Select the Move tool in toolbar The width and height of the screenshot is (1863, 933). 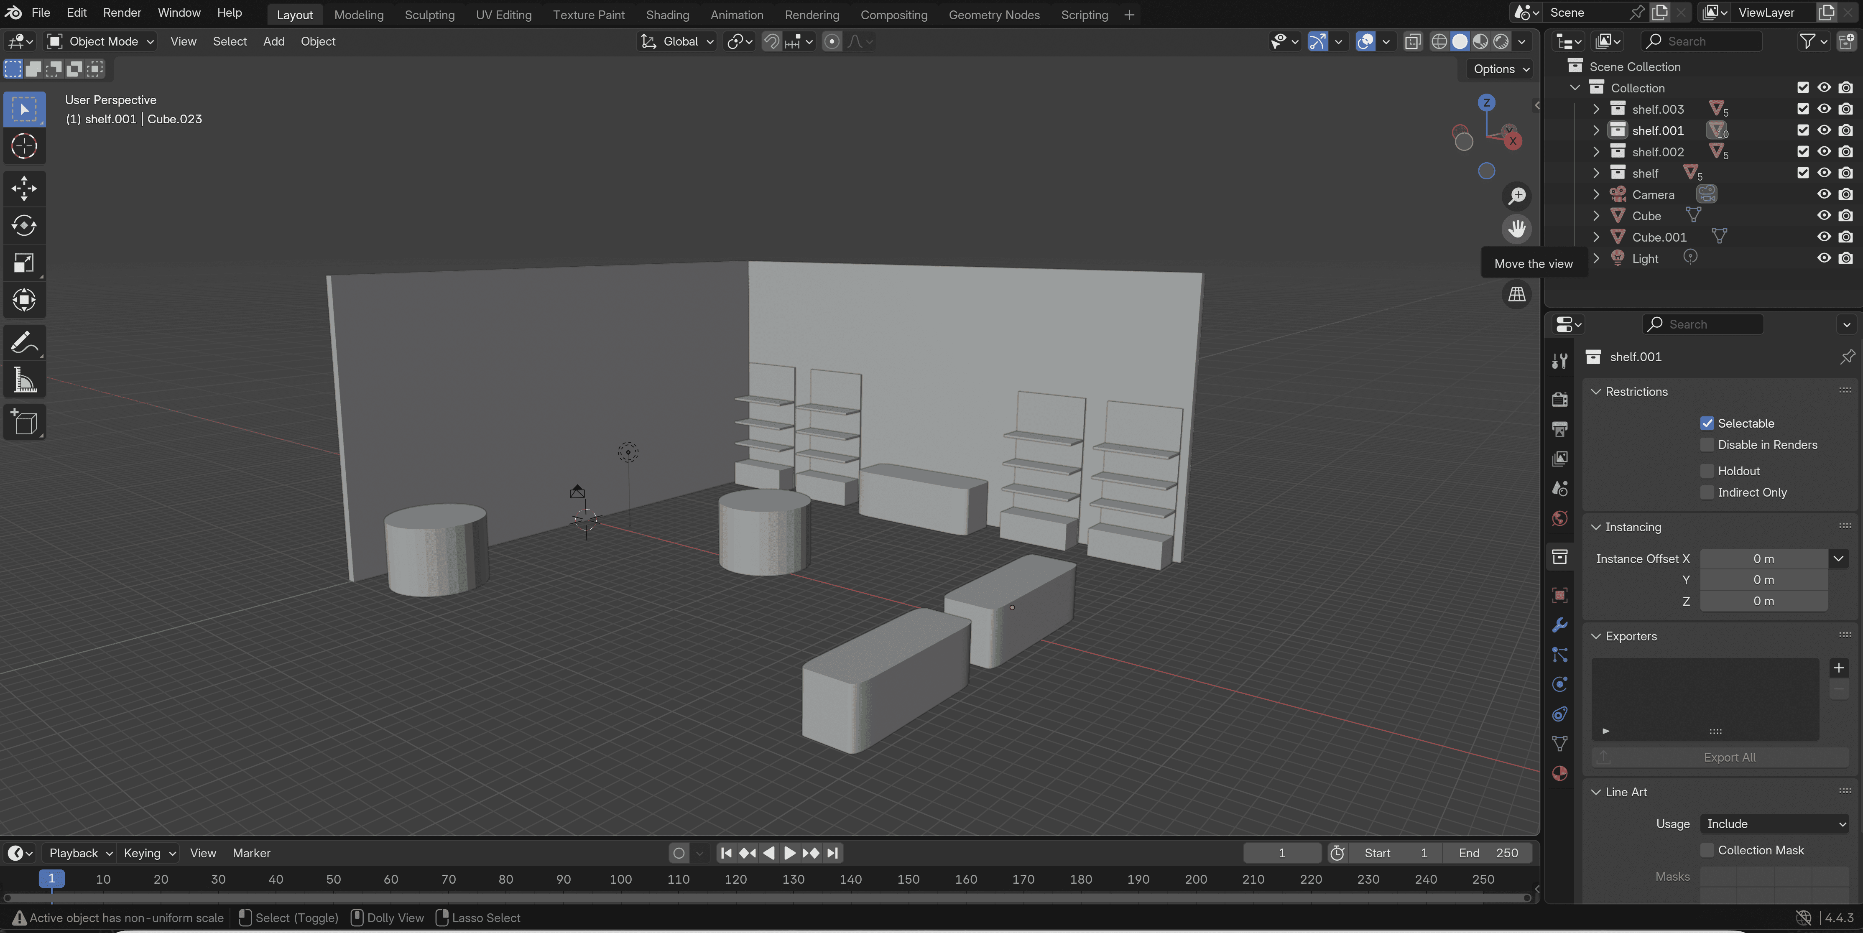point(24,189)
